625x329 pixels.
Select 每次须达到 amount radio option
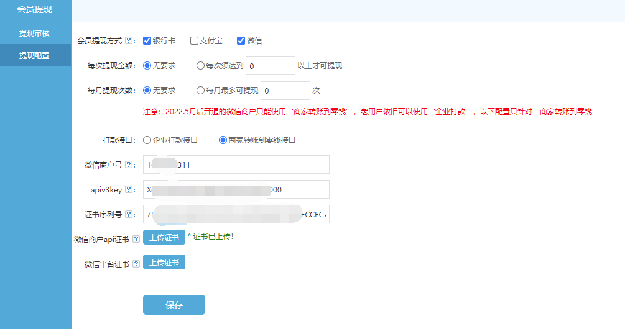[x=200, y=66]
